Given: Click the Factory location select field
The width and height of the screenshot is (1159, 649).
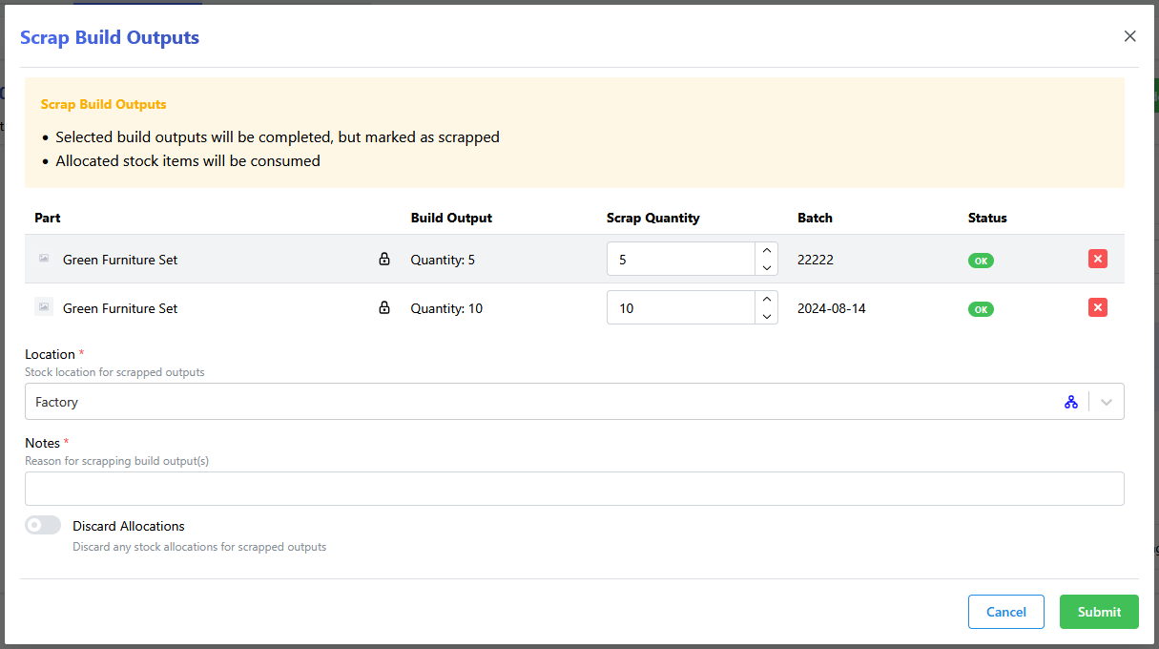Looking at the screenshot, I should point(534,402).
